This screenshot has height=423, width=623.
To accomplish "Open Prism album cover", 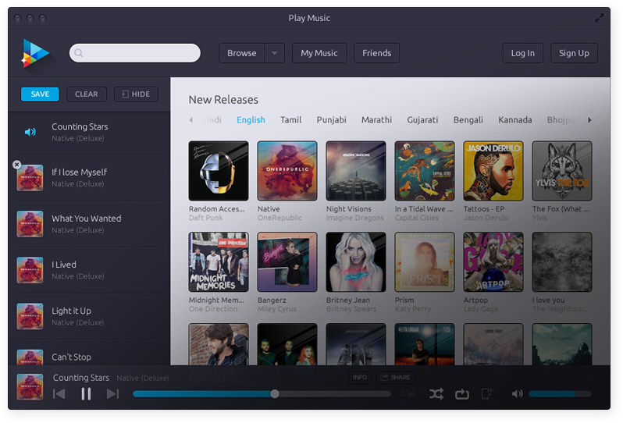I will point(425,262).
